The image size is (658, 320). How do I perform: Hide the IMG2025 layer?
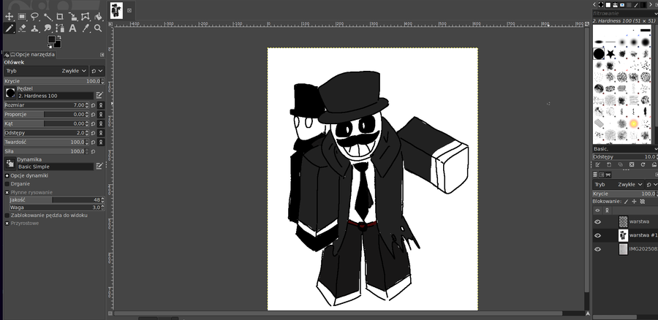597,249
